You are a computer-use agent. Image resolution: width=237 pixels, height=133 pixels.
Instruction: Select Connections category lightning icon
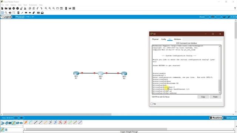[14, 123]
